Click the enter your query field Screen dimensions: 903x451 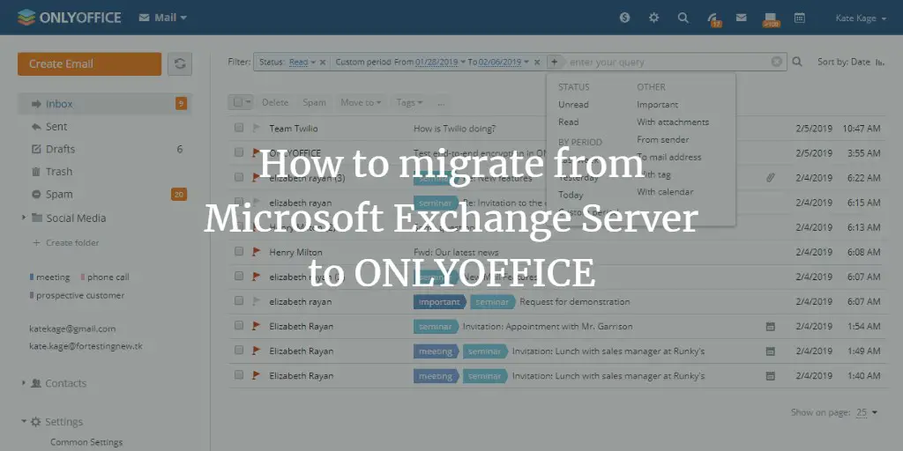pyautogui.click(x=668, y=63)
